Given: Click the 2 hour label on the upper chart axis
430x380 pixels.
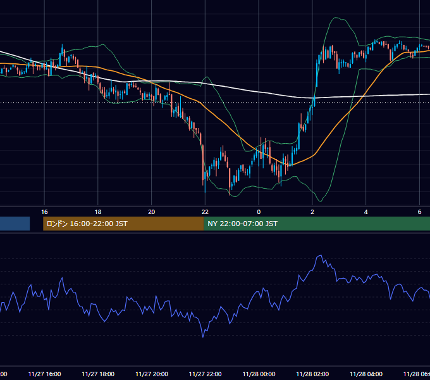Looking at the screenshot, I should pos(312,212).
